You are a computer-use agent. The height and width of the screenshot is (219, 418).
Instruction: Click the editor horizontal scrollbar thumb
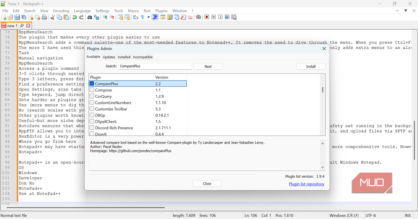click(x=86, y=207)
